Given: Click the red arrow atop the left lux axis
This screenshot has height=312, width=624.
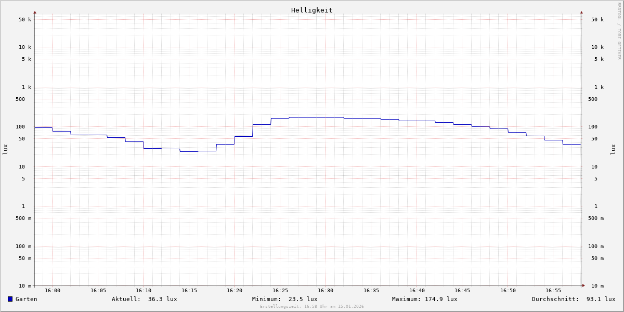Looking at the screenshot, I should click(x=35, y=12).
